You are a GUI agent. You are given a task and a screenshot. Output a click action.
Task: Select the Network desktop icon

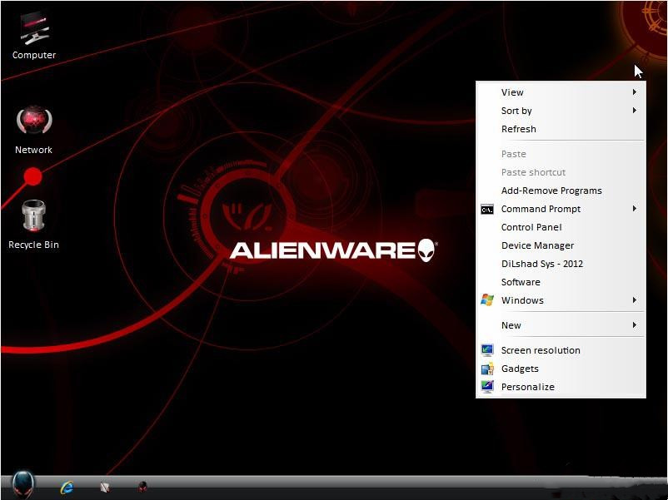click(x=33, y=130)
